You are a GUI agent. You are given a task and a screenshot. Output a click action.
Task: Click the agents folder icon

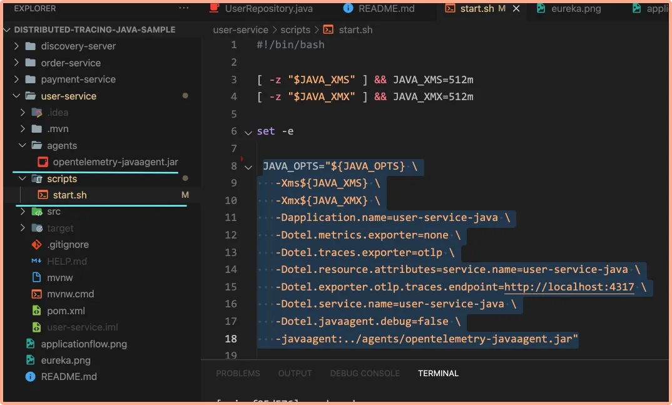[37, 146]
